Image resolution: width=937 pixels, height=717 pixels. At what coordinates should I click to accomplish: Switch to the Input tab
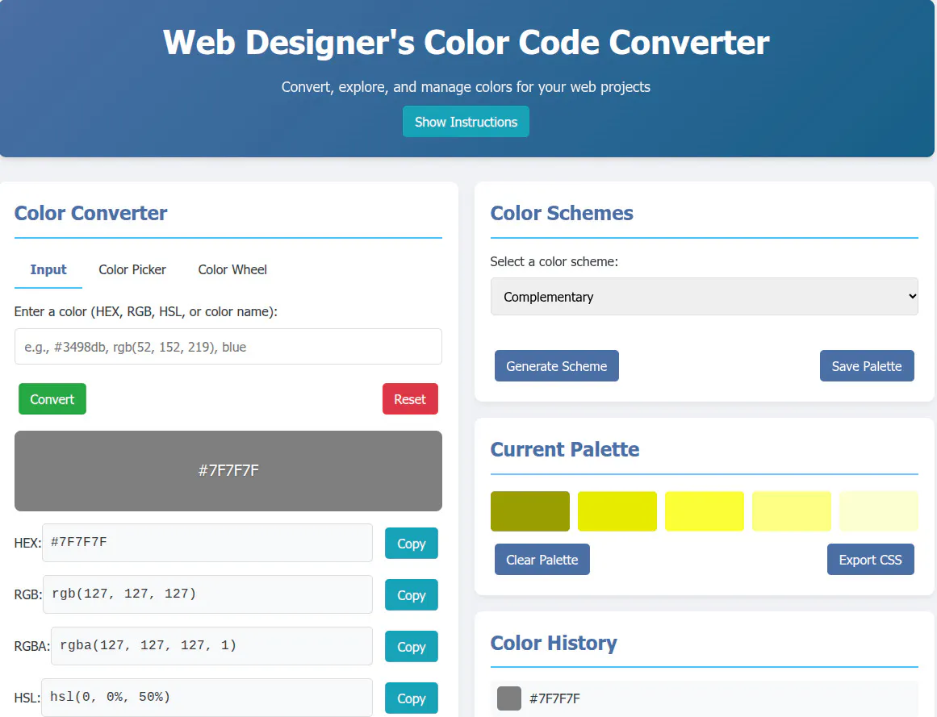tap(48, 270)
